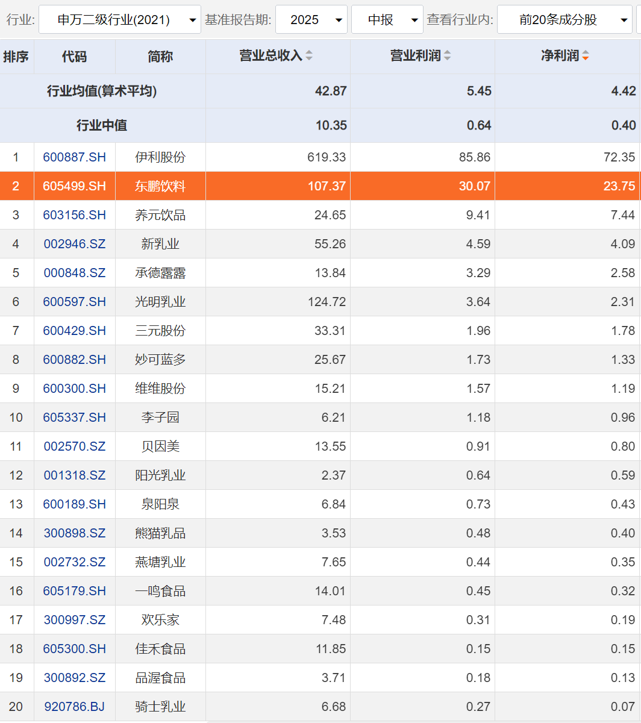Select the 佳禾食品 name cell
This screenshot has height=723, width=641.
click(160, 649)
